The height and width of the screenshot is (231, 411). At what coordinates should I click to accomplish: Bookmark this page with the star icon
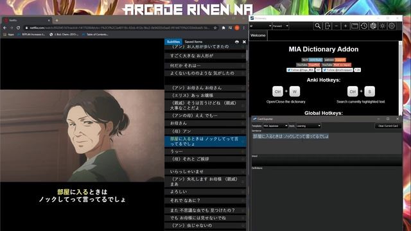(215, 28)
